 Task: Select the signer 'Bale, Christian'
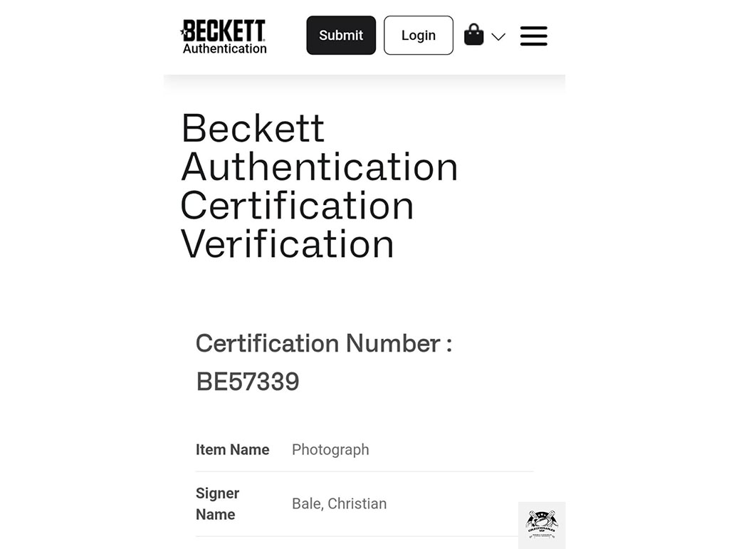point(339,503)
